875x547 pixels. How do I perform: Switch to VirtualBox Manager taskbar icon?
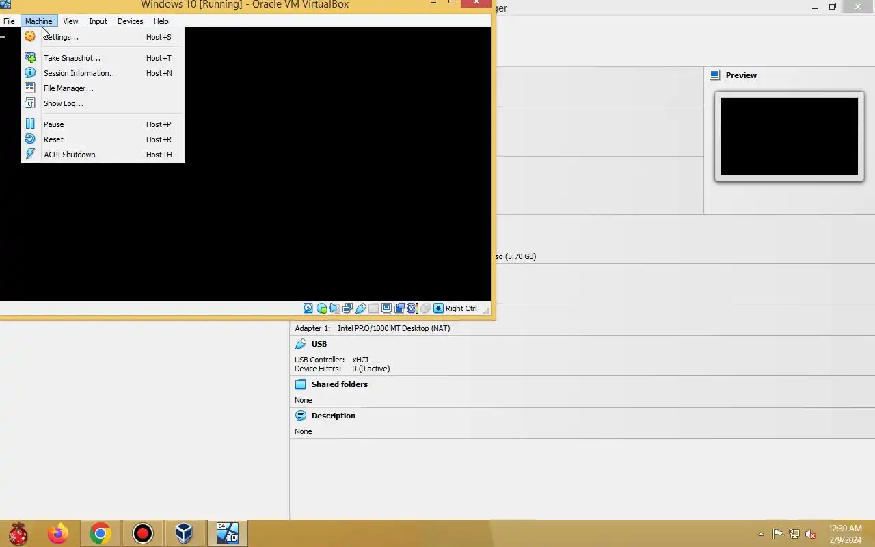pyautogui.click(x=184, y=533)
